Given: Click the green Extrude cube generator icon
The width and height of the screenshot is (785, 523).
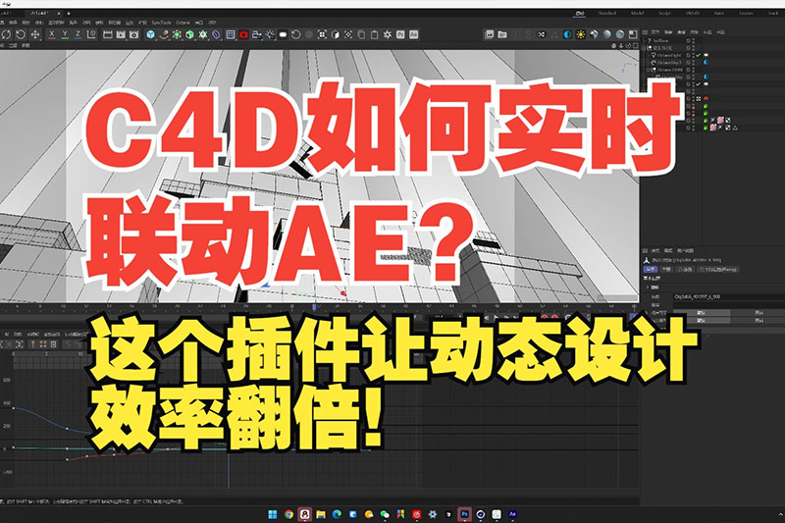Looking at the screenshot, I should (x=189, y=34).
